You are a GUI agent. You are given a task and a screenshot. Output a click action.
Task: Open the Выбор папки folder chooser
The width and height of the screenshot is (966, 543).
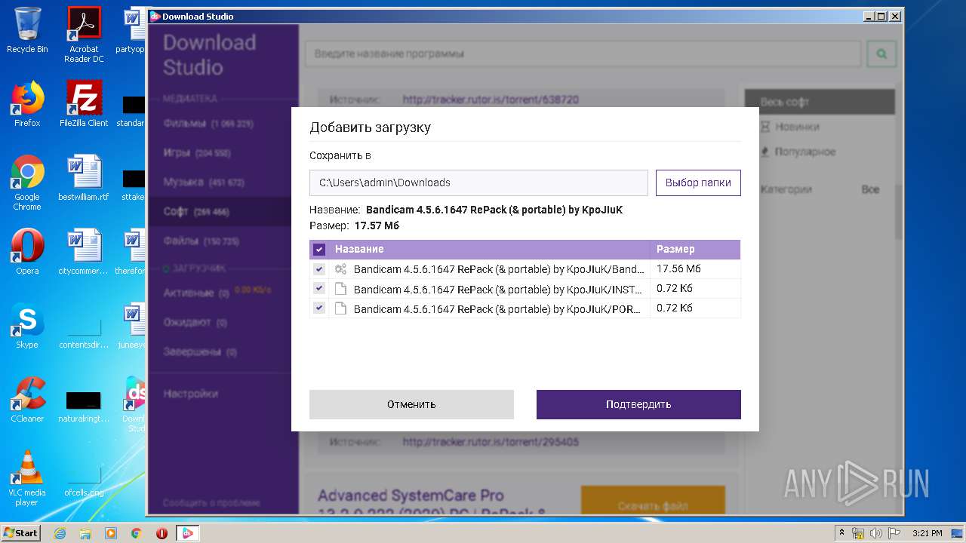(x=698, y=183)
